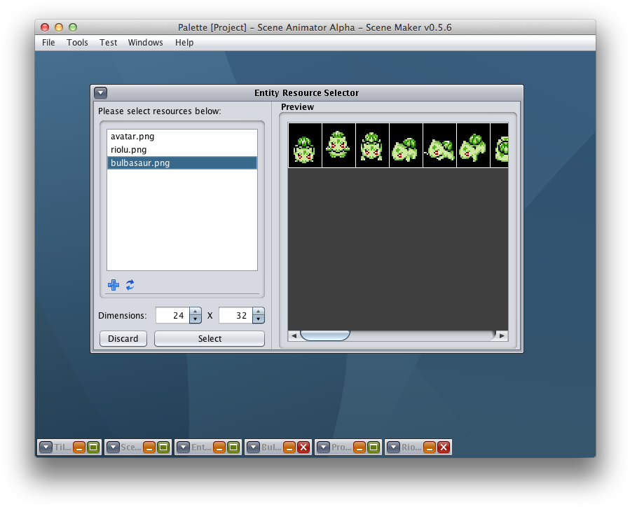630x507 pixels.
Task: Decrease the height dimension with down arrow
Action: 259,319
